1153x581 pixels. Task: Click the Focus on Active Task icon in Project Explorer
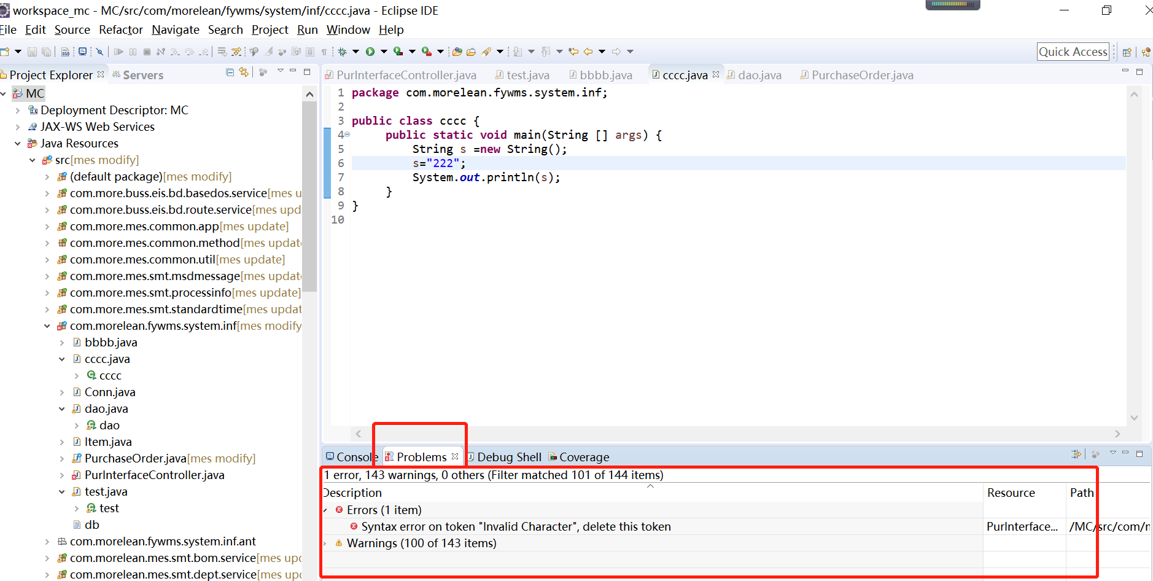click(x=263, y=72)
